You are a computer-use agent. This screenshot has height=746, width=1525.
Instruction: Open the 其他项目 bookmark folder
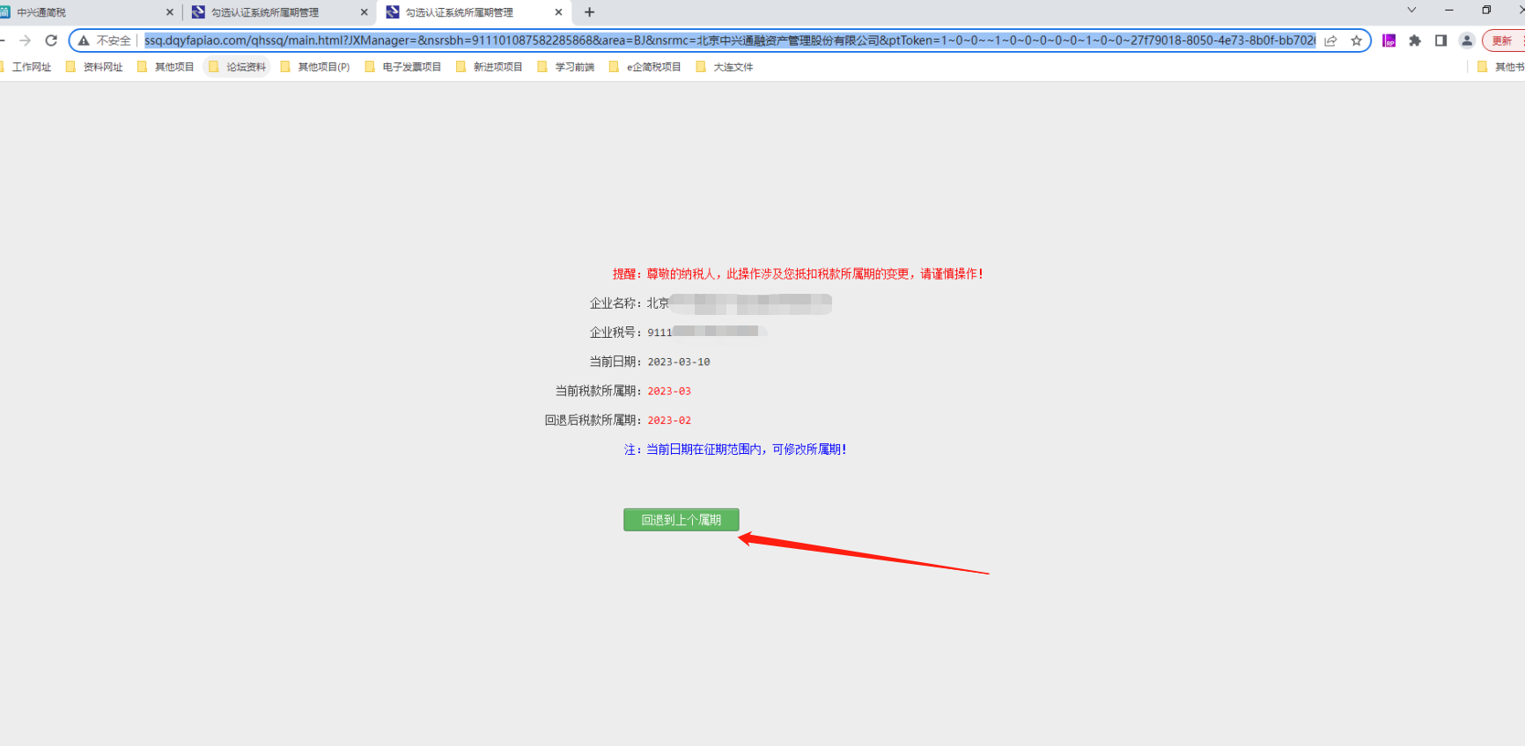pyautogui.click(x=166, y=67)
